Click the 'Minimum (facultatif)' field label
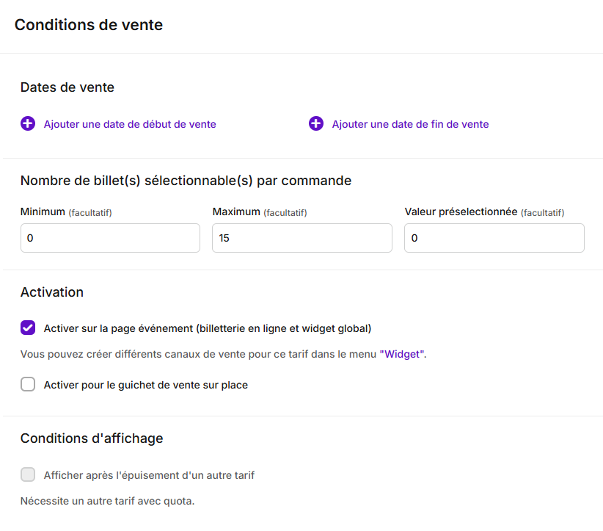The height and width of the screenshot is (531, 603). click(66, 212)
